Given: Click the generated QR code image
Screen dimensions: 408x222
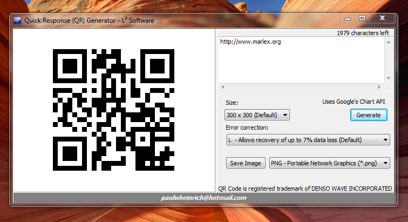Looking at the screenshot, I should click(x=113, y=110).
